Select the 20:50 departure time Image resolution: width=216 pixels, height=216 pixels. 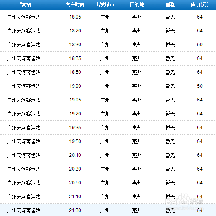click(75, 183)
